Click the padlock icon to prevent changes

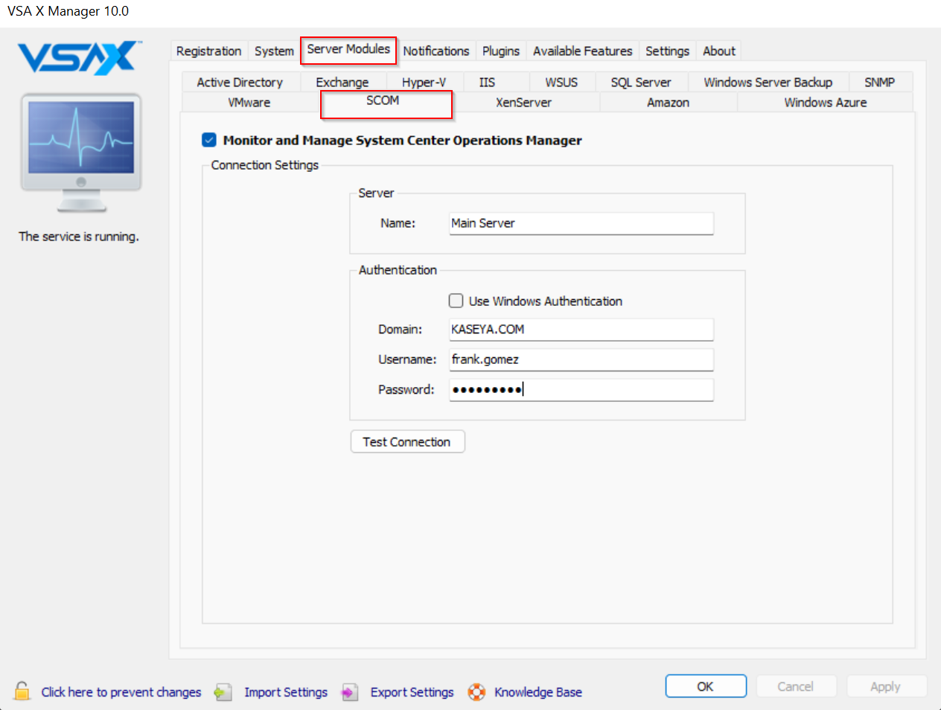[x=22, y=691]
